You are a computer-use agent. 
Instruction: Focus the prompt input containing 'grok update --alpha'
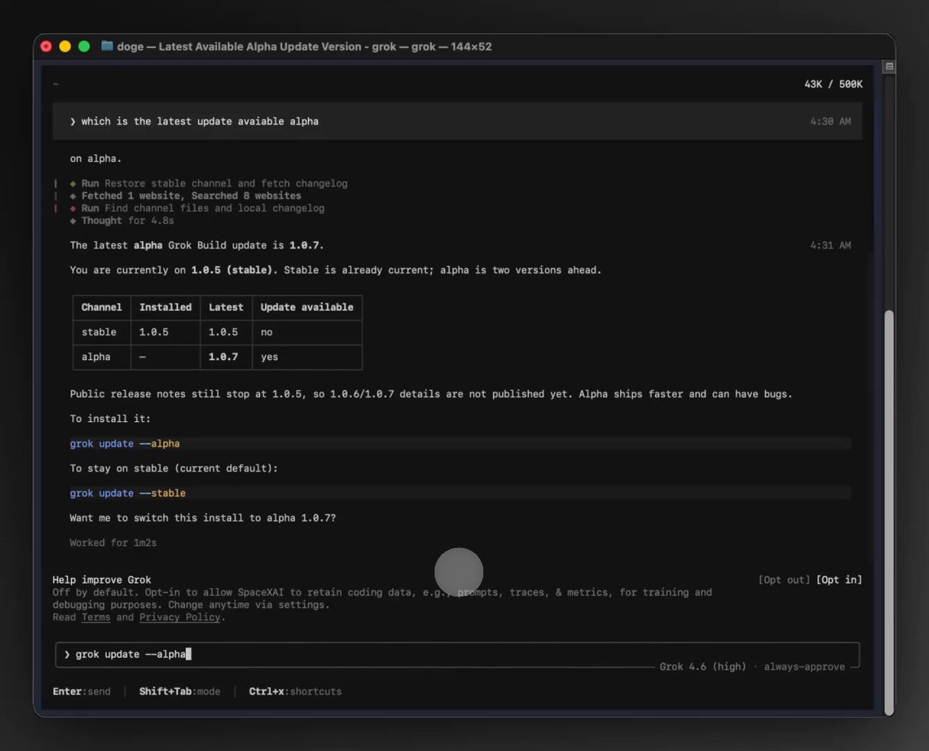pos(458,654)
